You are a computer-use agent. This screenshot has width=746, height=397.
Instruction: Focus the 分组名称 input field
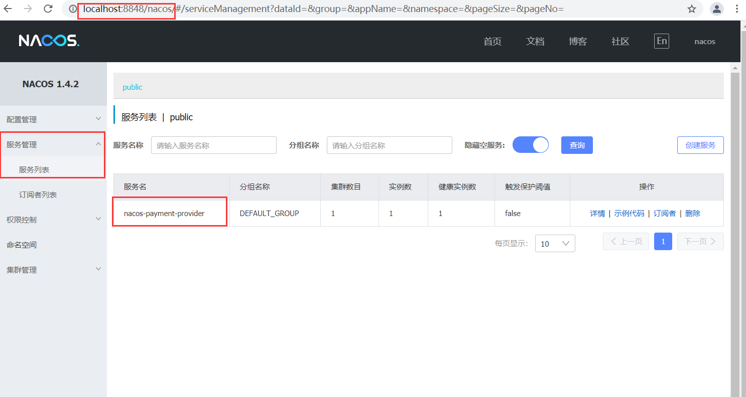pos(390,145)
